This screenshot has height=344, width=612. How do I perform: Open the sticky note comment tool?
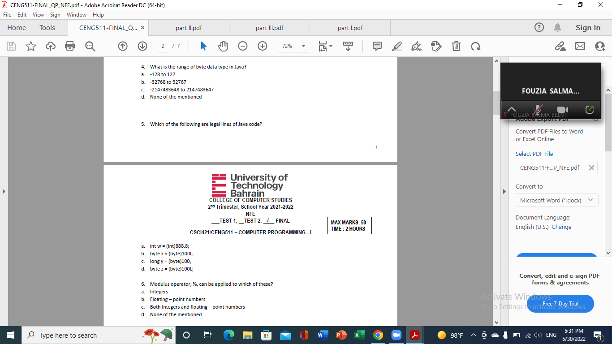coord(377,46)
